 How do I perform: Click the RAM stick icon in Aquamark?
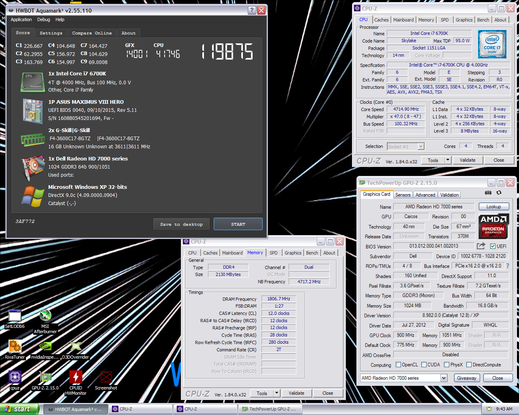pos(33,140)
